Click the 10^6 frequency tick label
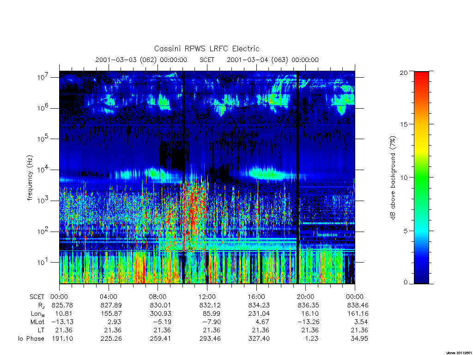Image resolution: width=473 pixels, height=355 pixels. [x=43, y=108]
